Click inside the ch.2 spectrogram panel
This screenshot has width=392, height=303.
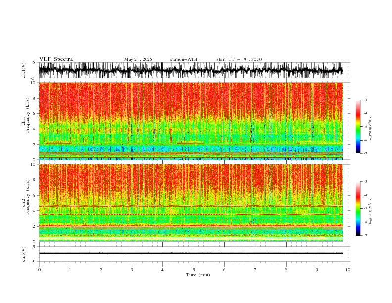coord(191,203)
